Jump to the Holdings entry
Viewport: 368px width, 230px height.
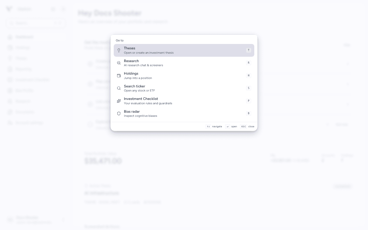(184, 76)
